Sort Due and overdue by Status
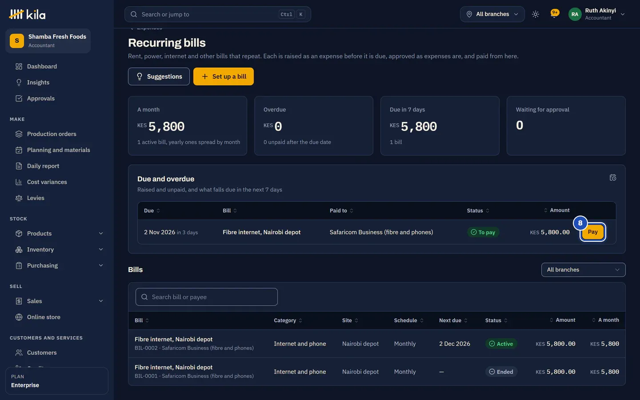The width and height of the screenshot is (640, 400). (x=478, y=211)
